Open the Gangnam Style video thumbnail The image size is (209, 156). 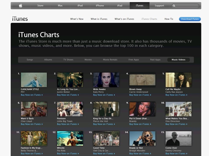[34, 80]
